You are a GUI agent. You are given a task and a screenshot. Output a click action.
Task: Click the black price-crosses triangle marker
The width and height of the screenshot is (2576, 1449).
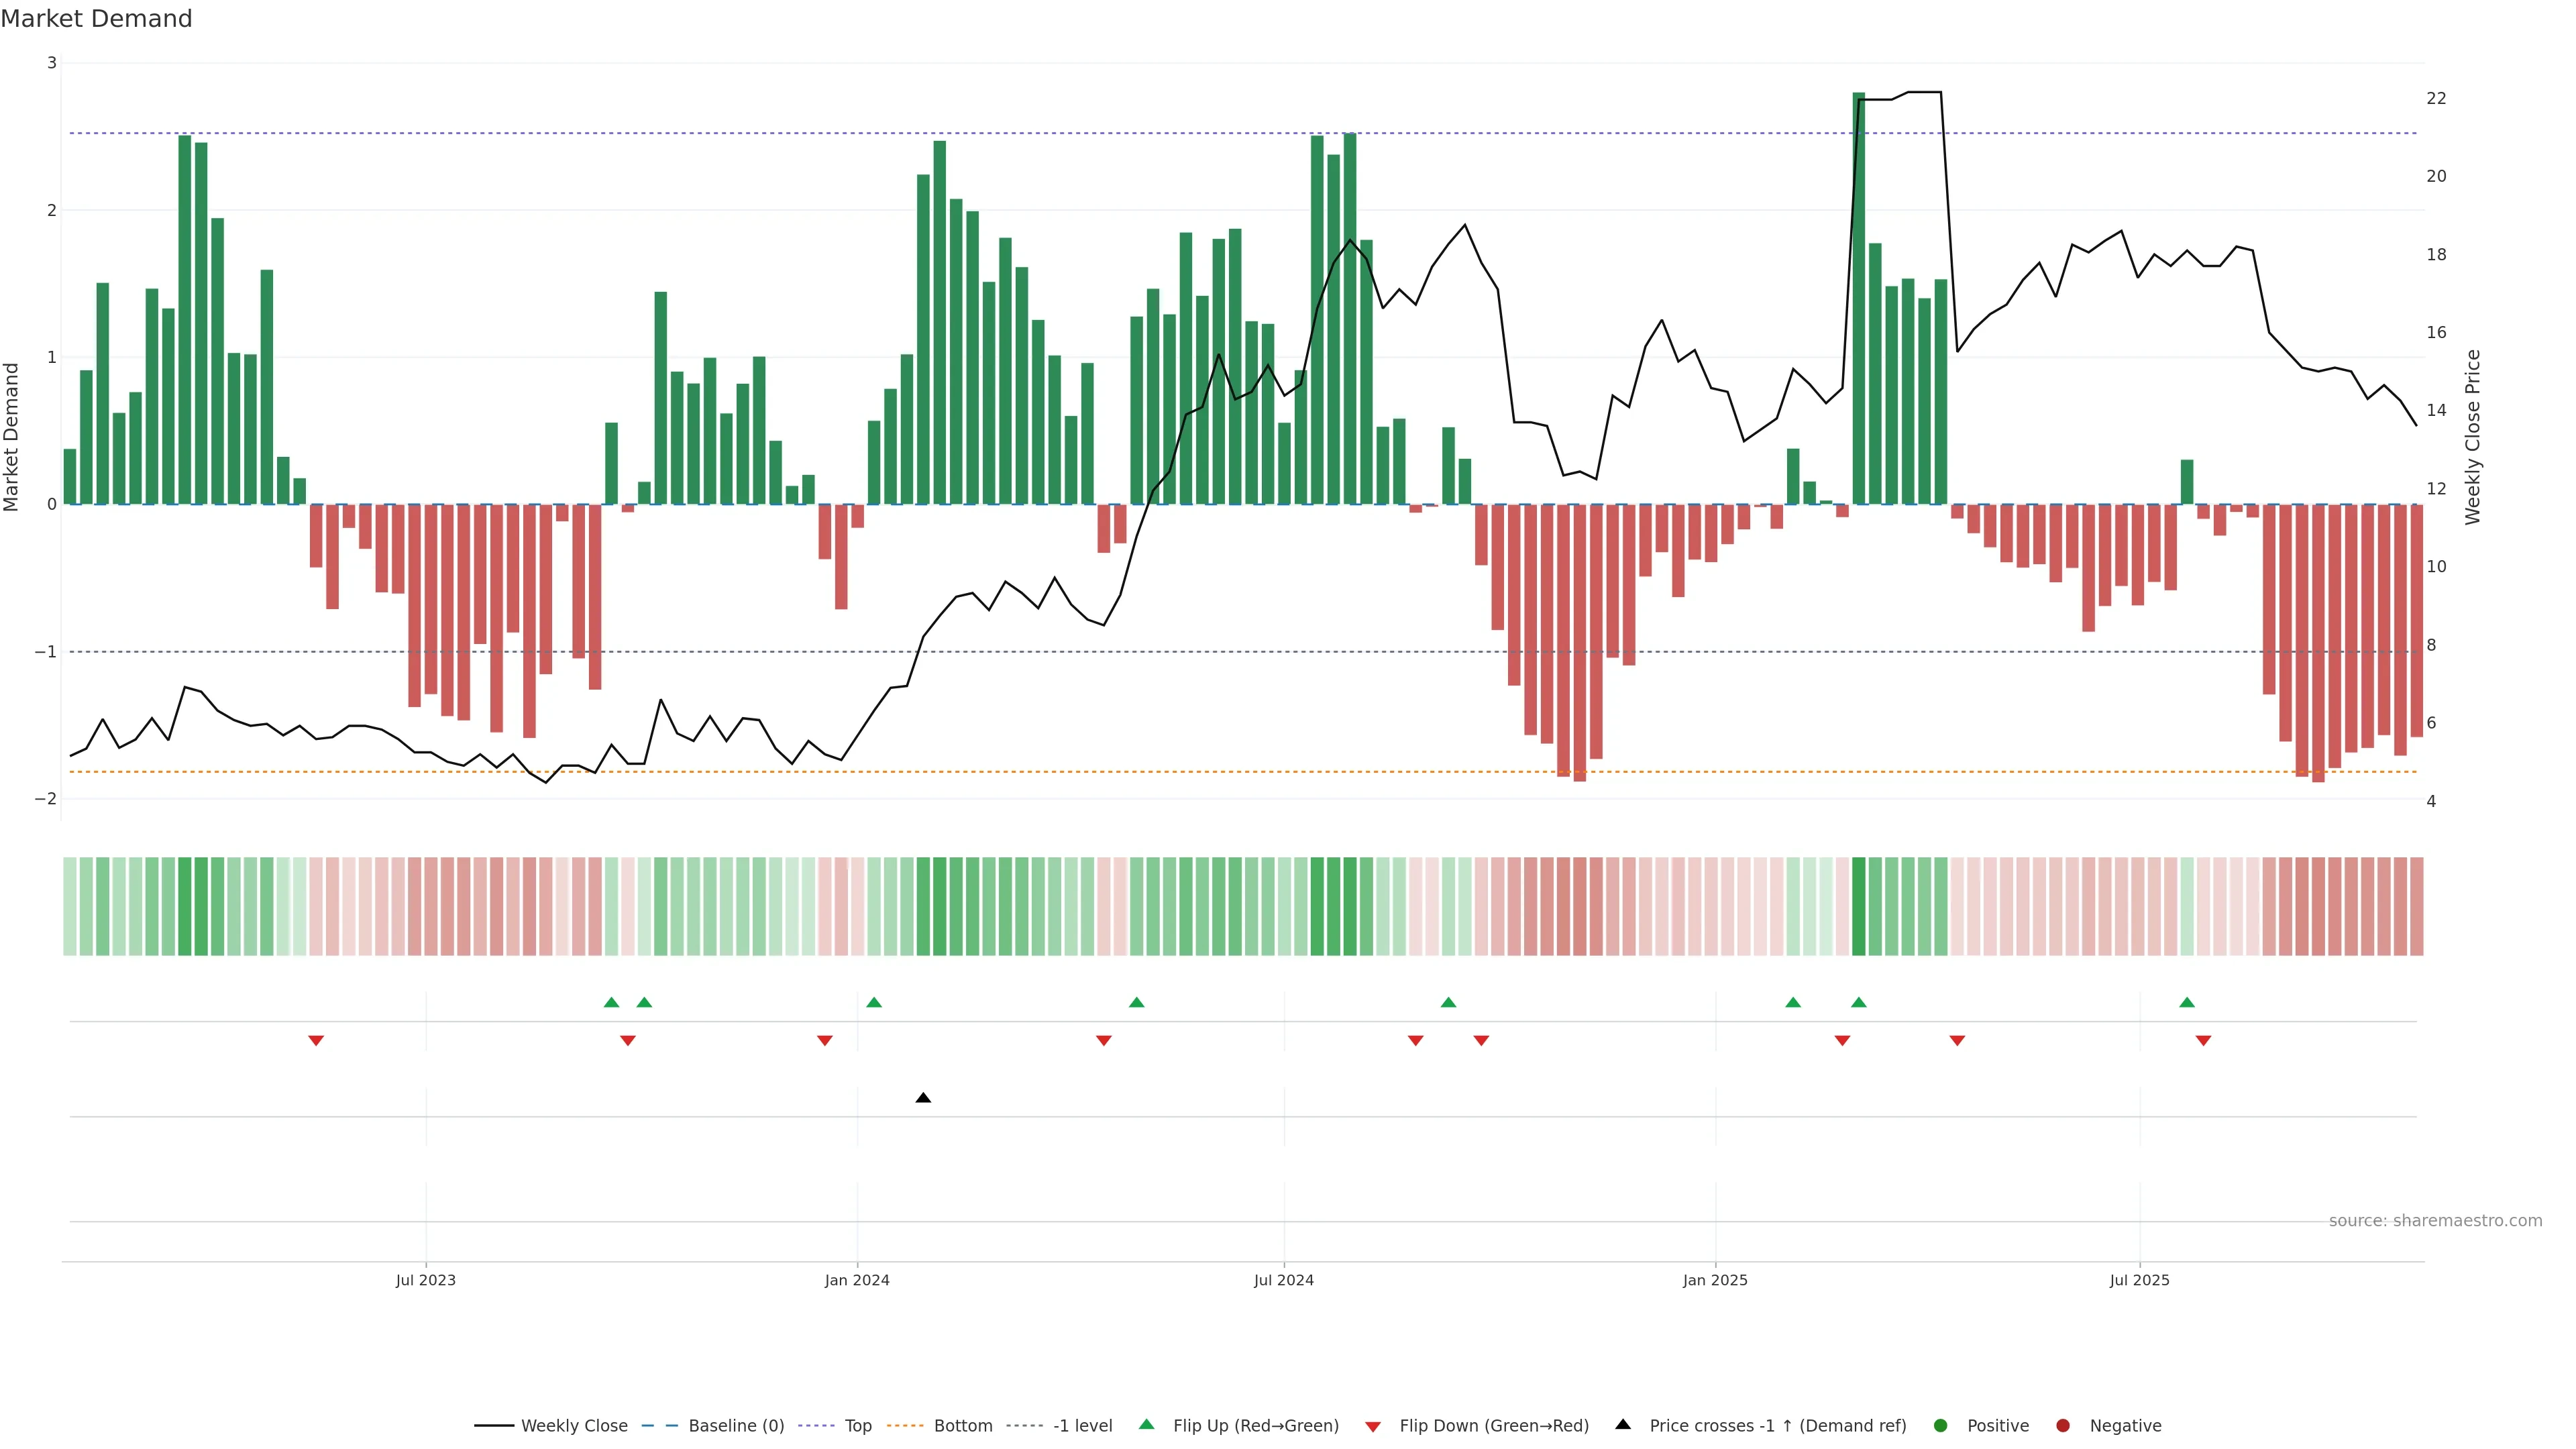point(923,1098)
